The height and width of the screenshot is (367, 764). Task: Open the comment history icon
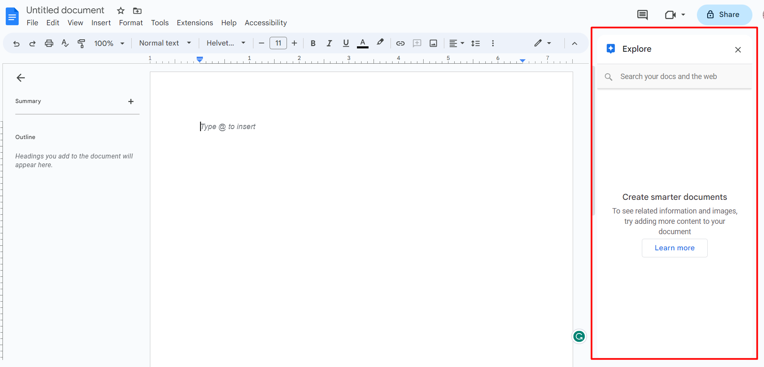[x=642, y=15]
